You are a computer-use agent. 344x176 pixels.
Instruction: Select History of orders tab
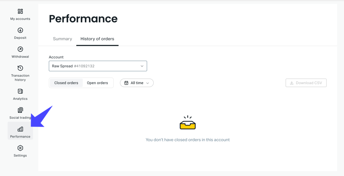pyautogui.click(x=97, y=39)
